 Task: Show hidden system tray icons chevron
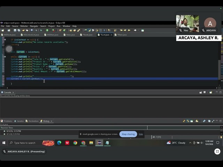click(x=190, y=143)
